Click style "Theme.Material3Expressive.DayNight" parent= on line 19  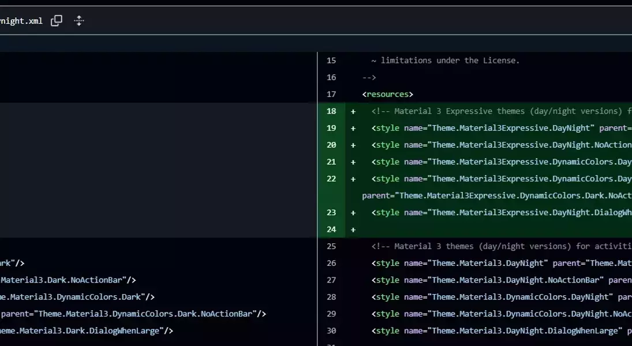(x=502, y=128)
